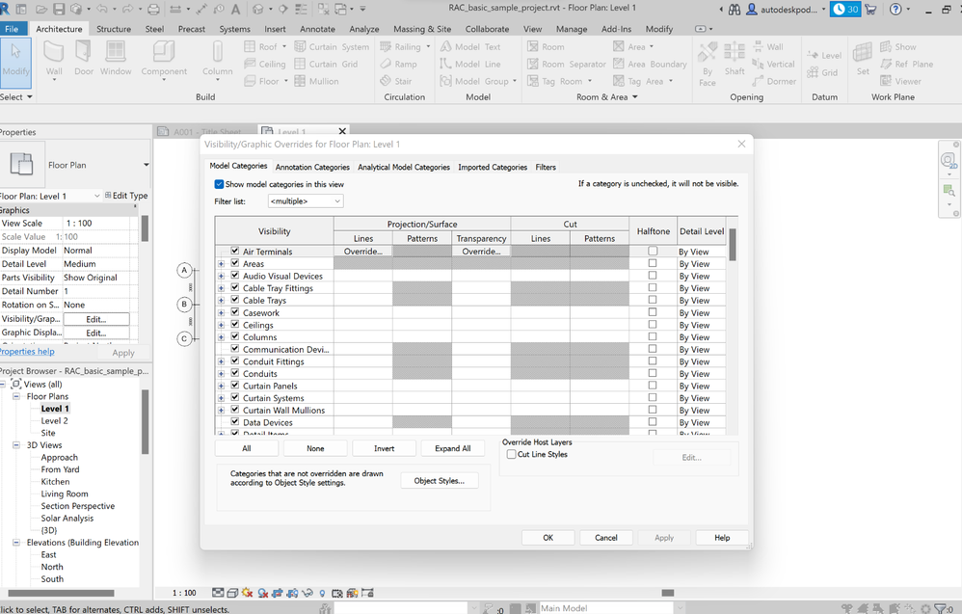962x614 pixels.
Task: Click the Invert button
Action: point(384,448)
